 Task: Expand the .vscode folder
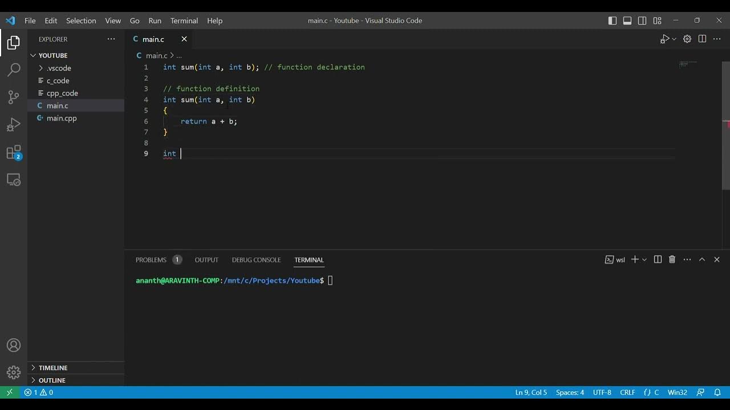[x=76, y=68]
